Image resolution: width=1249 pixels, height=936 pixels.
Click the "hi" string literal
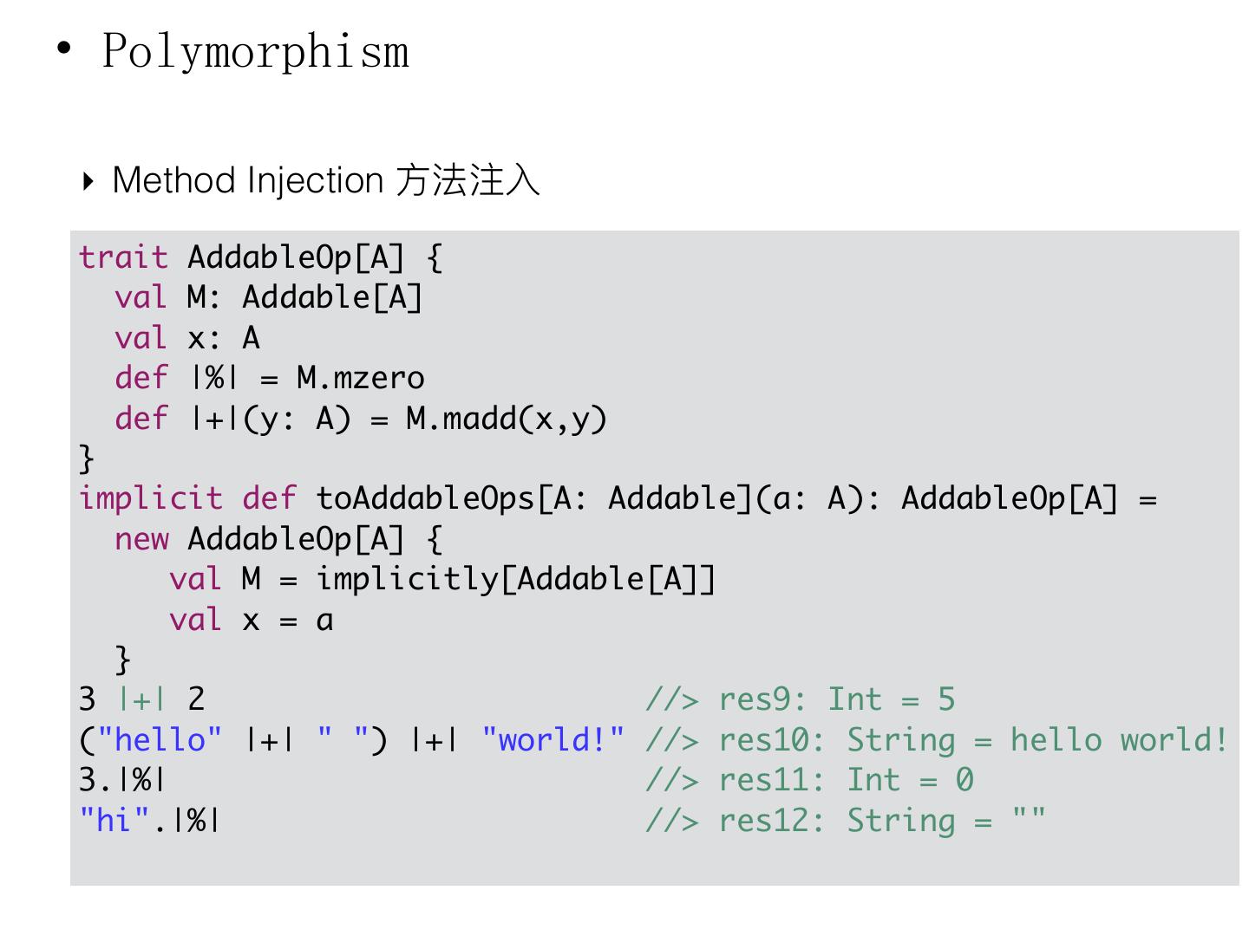114,820
